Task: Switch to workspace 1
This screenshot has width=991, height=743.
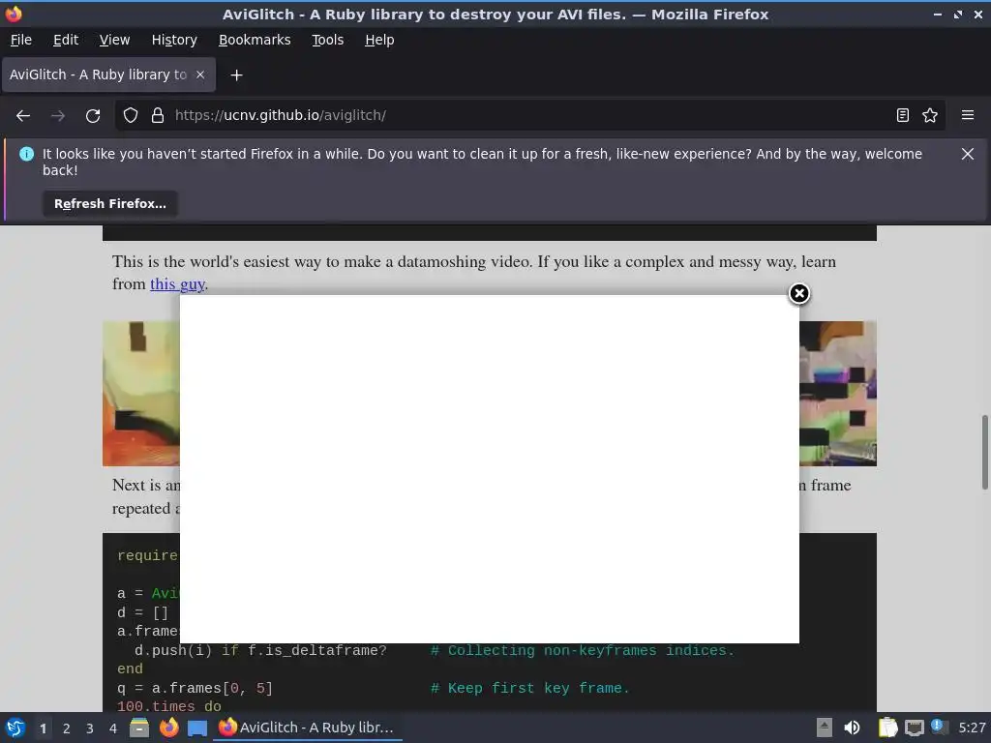Action: tap(43, 728)
